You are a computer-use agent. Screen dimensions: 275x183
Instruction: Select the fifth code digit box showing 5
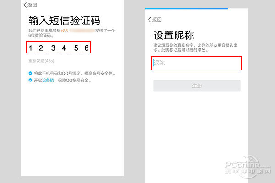74,48
